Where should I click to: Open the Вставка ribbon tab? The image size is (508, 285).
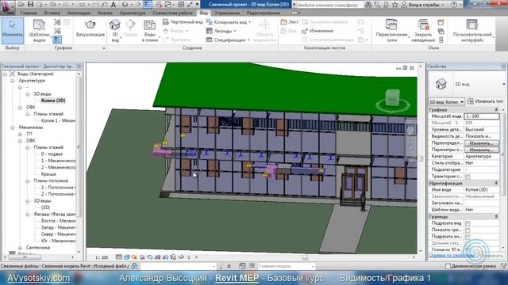pyautogui.click(x=52, y=13)
